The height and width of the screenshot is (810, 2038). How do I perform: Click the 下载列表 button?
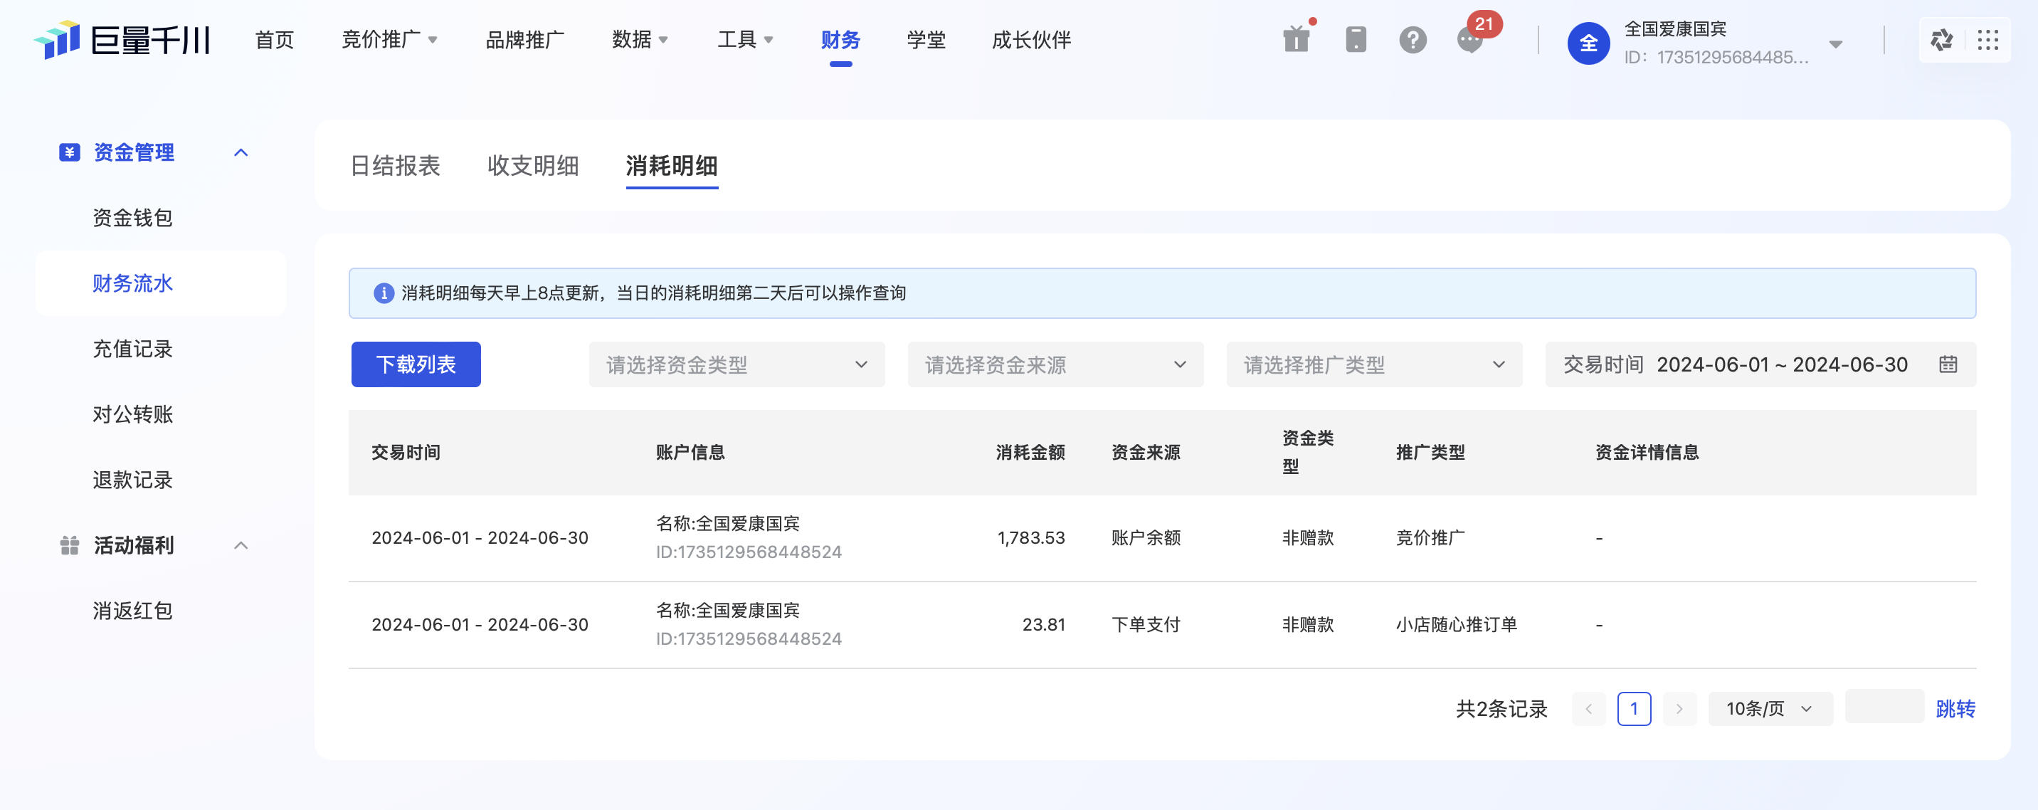click(416, 364)
